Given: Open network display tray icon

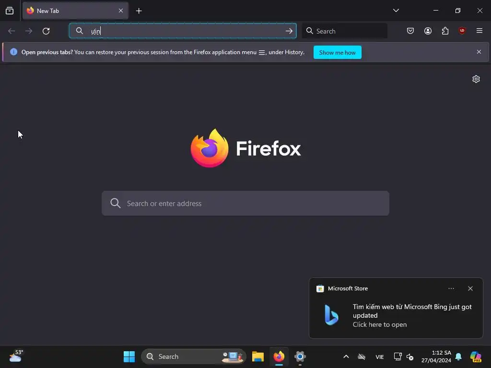Looking at the screenshot, I should click(397, 356).
